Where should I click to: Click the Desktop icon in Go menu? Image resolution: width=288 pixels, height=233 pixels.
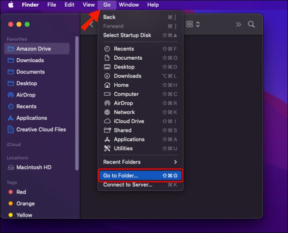coord(107,67)
